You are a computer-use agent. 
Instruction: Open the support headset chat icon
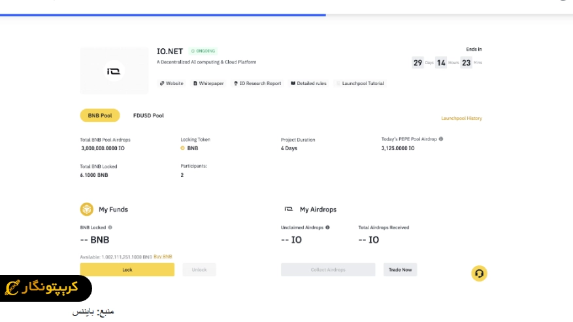click(x=479, y=274)
